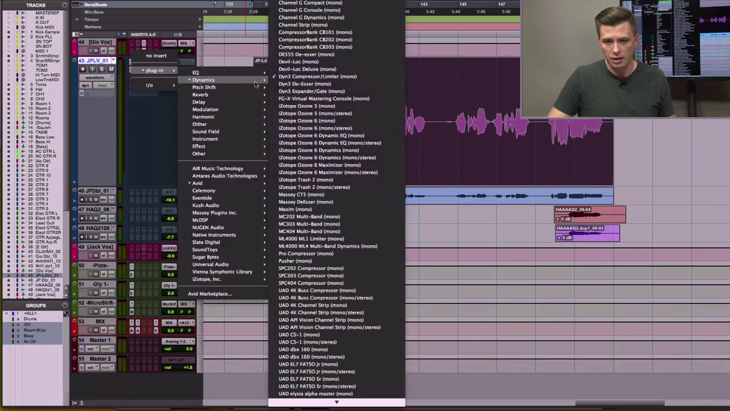Viewport: 730px width, 411px height.
Task: Click the down arrow to scroll plug-in list
Action: point(336,402)
